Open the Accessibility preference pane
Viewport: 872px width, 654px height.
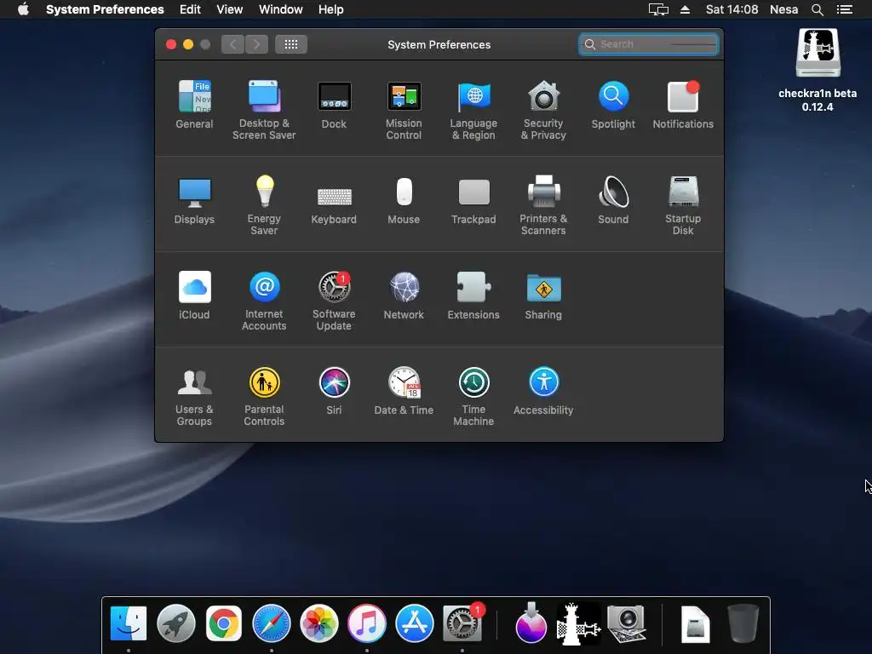[543, 391]
